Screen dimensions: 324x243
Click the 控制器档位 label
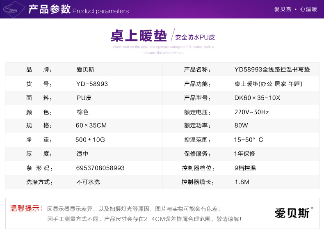tap(198, 168)
